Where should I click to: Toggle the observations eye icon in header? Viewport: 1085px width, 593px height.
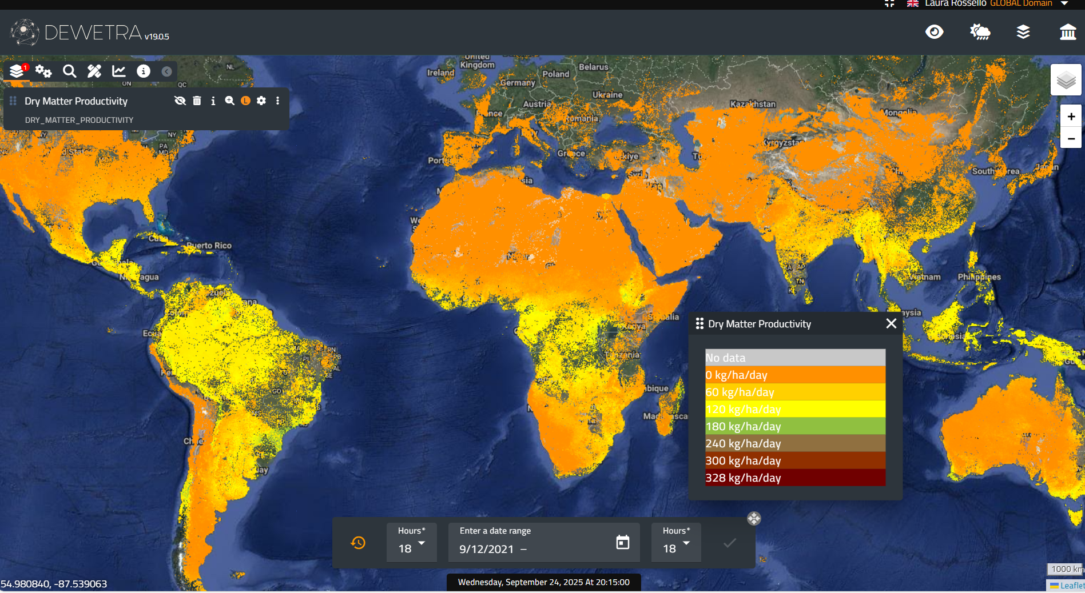tap(934, 32)
